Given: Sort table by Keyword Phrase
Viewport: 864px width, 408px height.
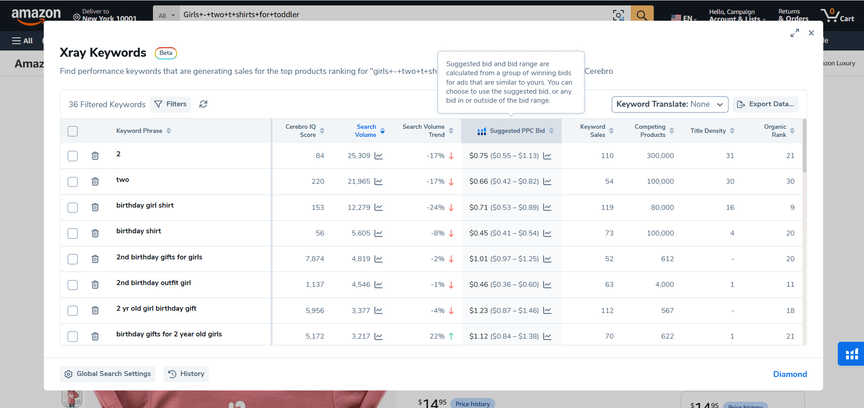Looking at the screenshot, I should coord(169,131).
